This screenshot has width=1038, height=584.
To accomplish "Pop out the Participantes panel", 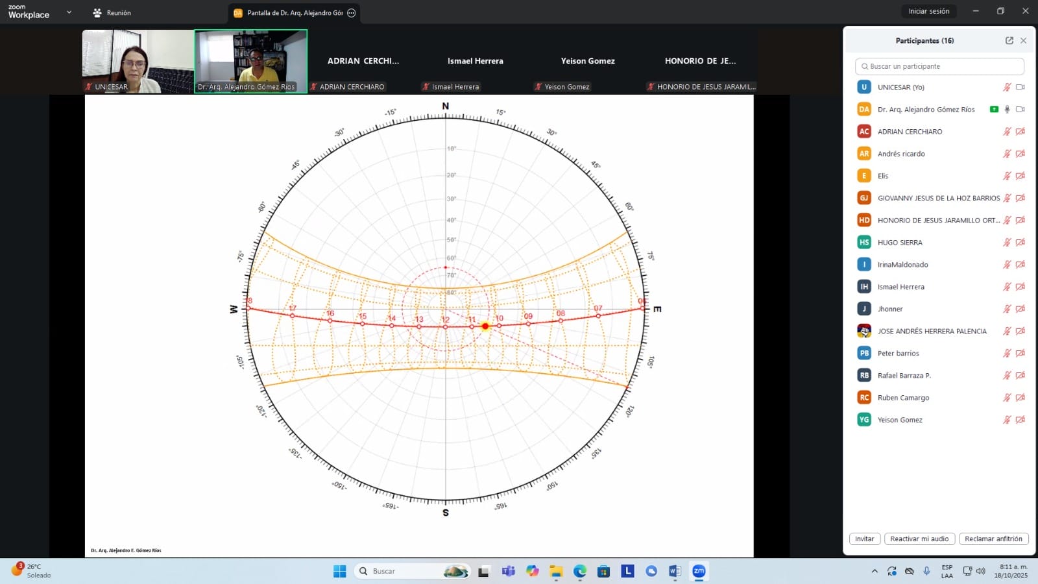I will tap(1009, 40).
